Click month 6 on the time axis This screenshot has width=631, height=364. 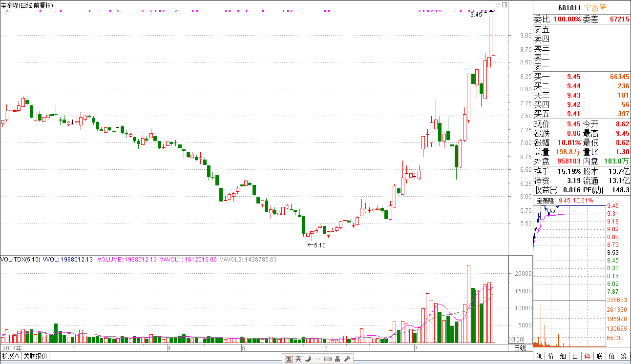pyautogui.click(x=325, y=348)
